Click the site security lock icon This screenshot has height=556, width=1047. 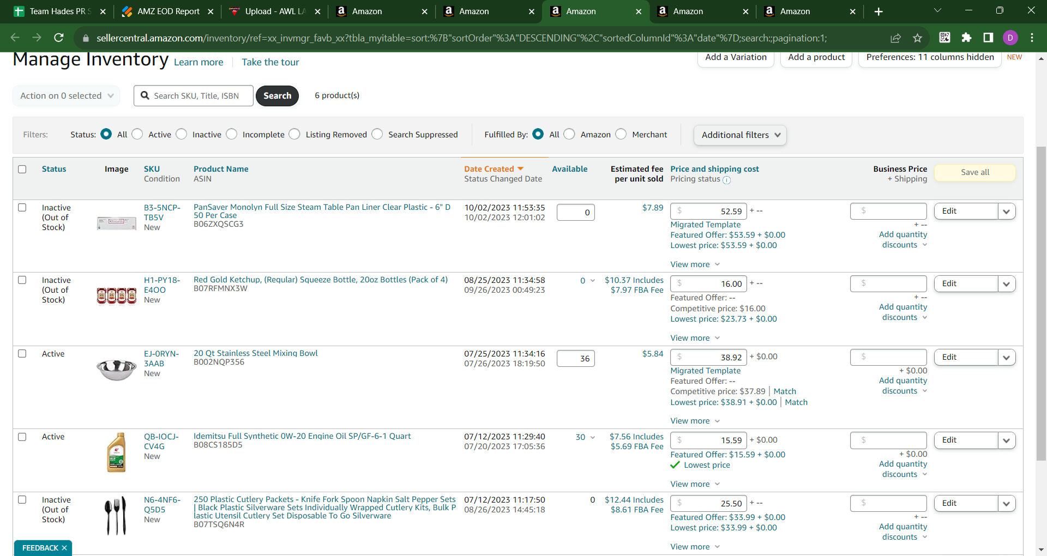click(x=85, y=38)
